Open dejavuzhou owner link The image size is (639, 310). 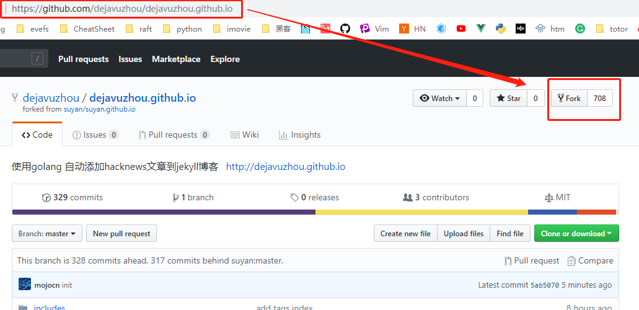coord(51,99)
